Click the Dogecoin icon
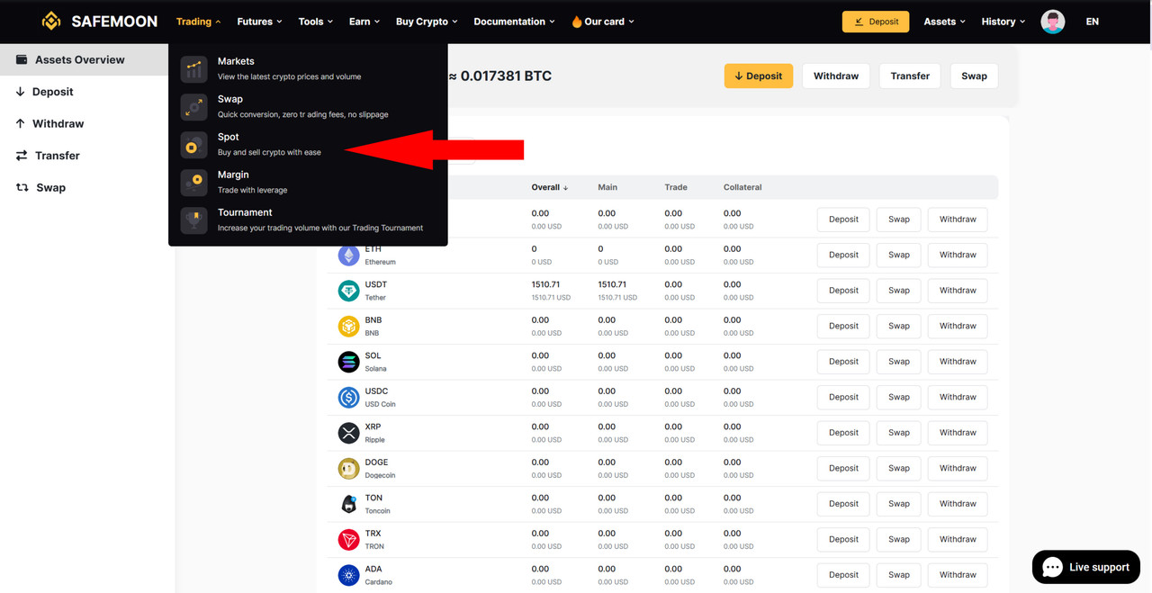This screenshot has width=1152, height=593. pos(348,468)
